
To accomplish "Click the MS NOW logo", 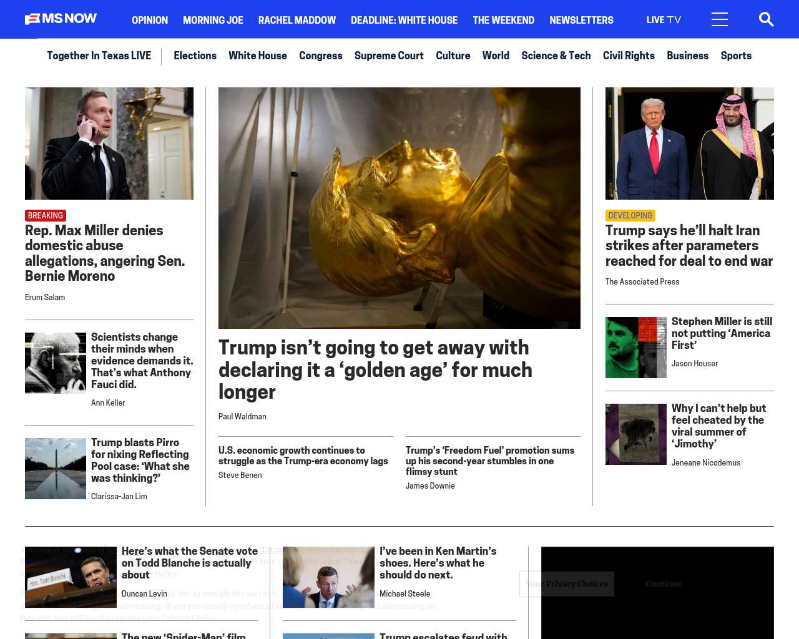I will point(61,19).
